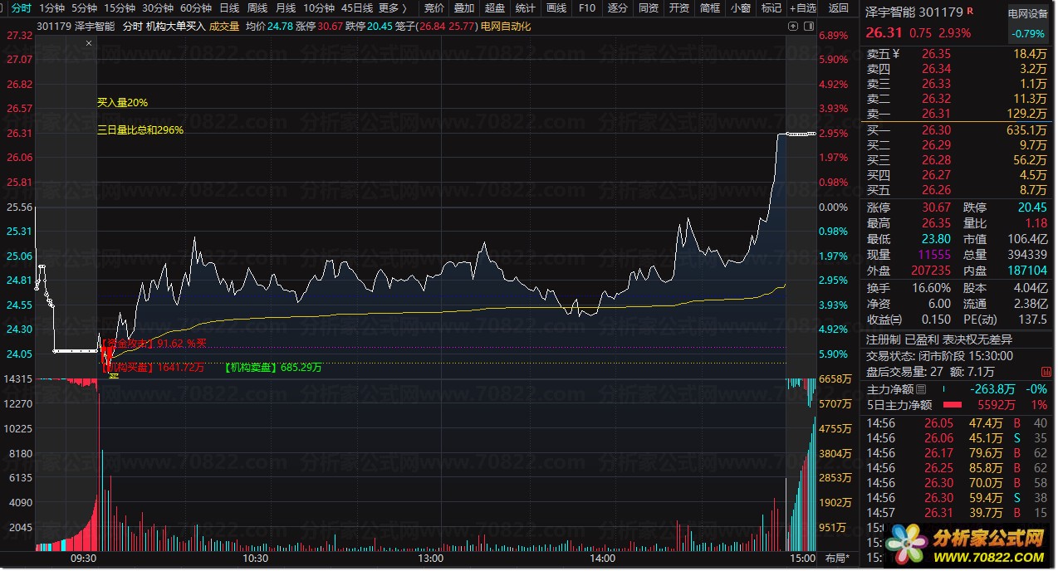
Task: Click the 竞价 toolbar button
Action: pos(434,8)
